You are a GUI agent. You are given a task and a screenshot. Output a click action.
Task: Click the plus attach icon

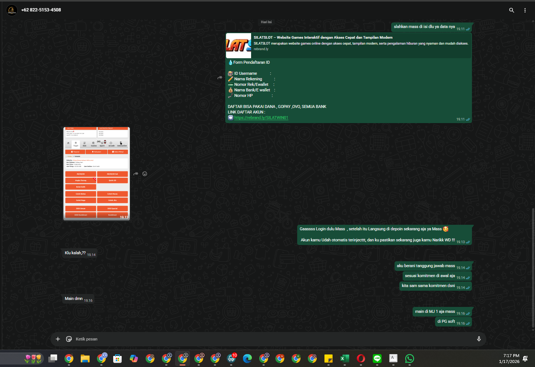coord(58,339)
